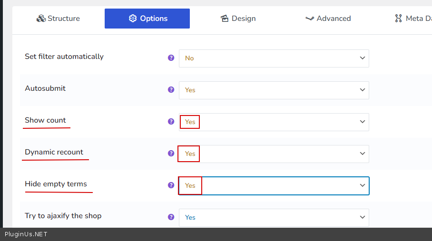Viewport: 432px width, 241px height.
Task: Open the Advanced tab
Action: [x=328, y=19]
